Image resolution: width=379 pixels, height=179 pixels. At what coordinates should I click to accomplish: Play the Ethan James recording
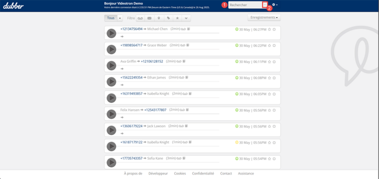[111, 82]
